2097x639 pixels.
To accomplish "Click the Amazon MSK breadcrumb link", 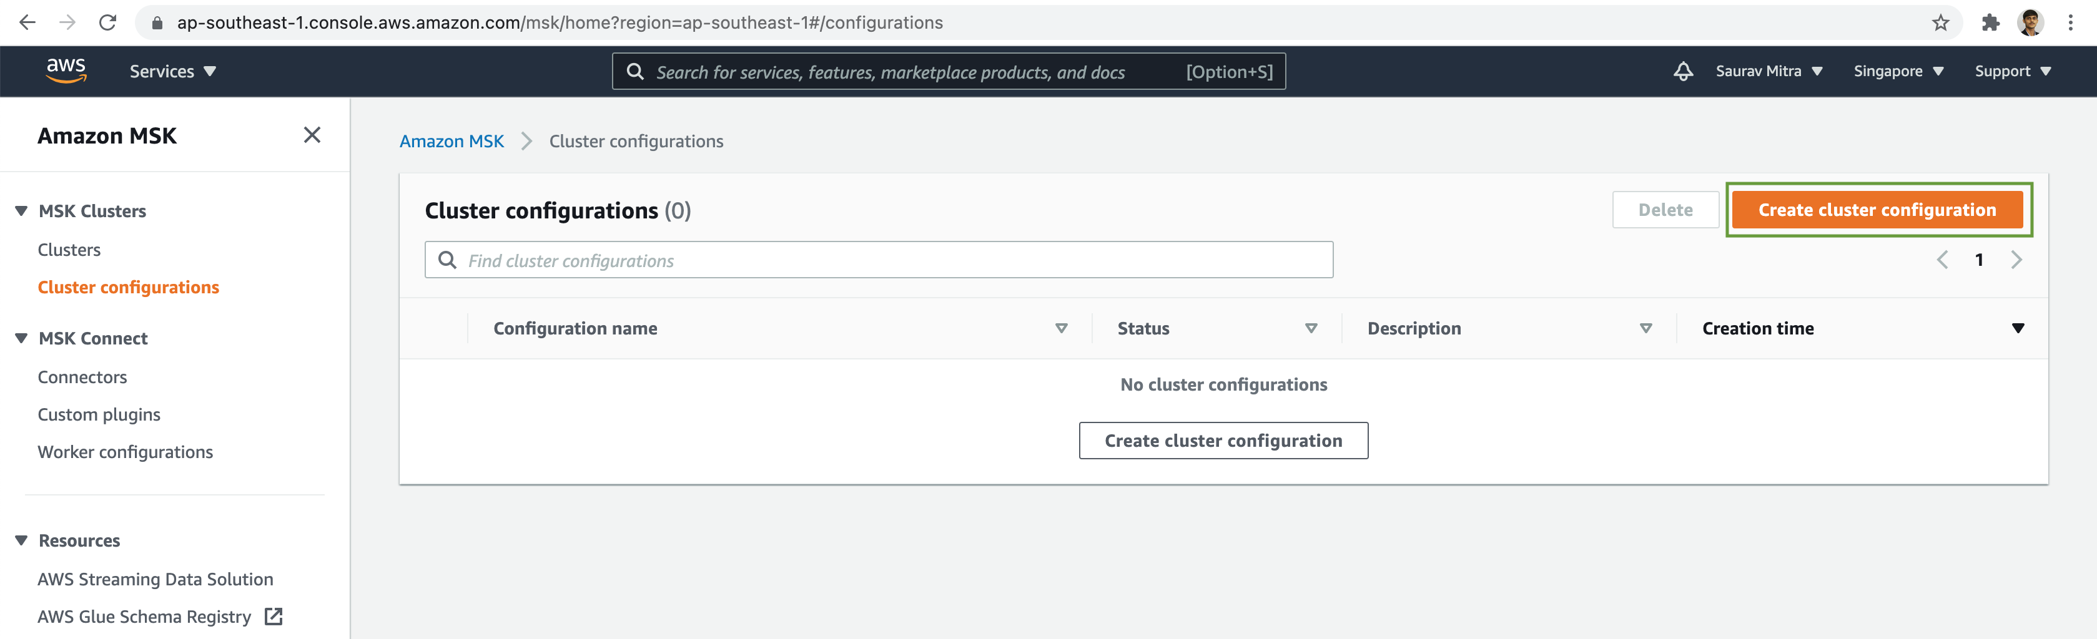I will [x=451, y=142].
